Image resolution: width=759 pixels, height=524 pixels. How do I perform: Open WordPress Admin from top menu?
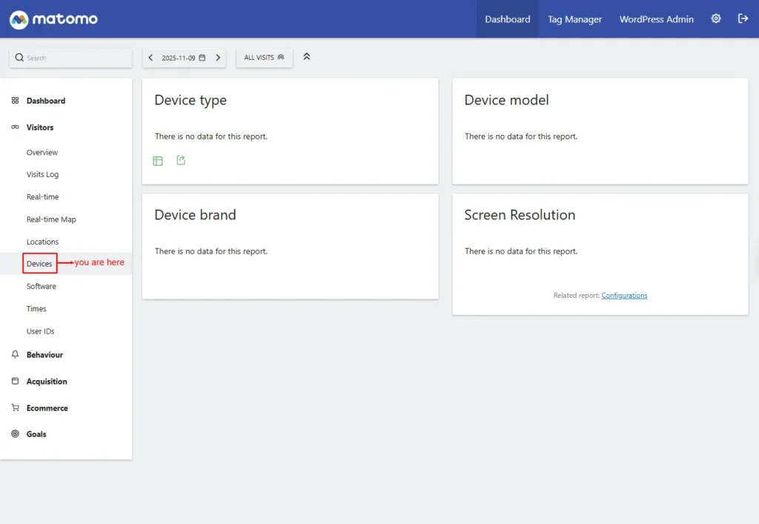coord(656,19)
